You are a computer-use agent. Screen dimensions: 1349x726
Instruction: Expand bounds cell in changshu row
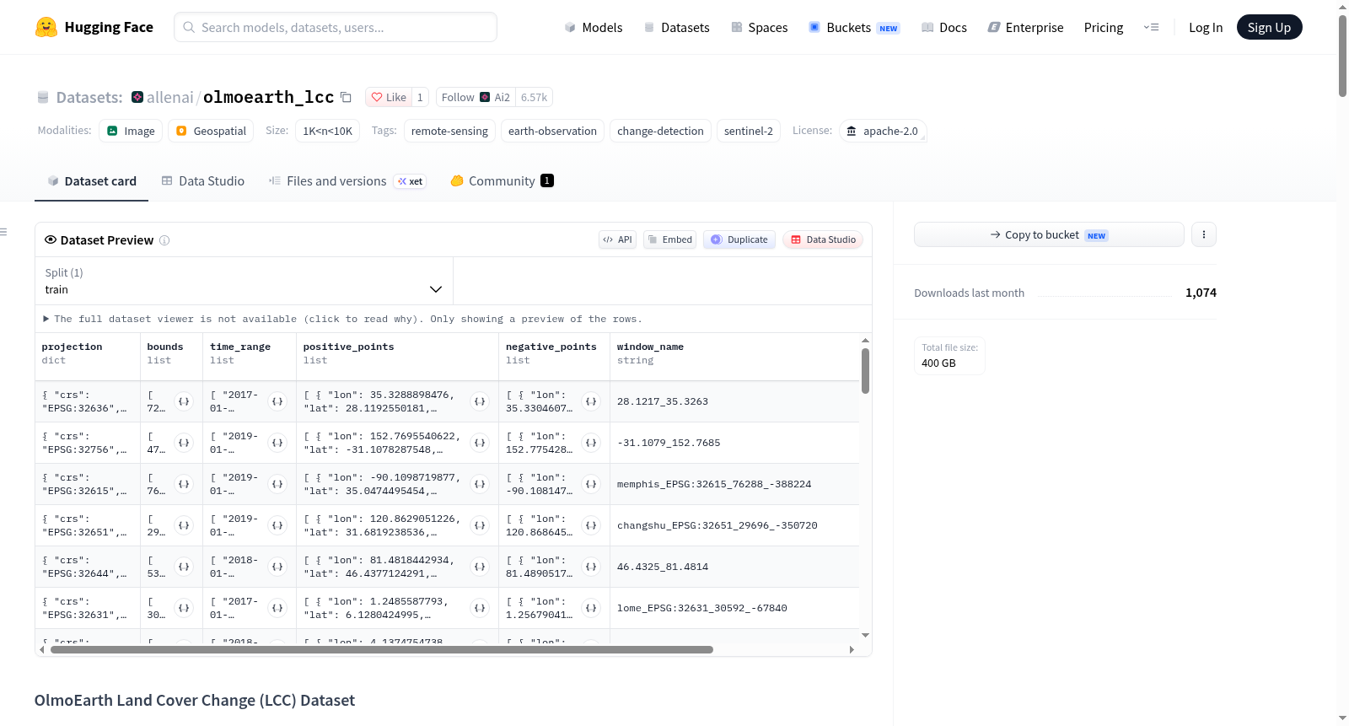184,525
